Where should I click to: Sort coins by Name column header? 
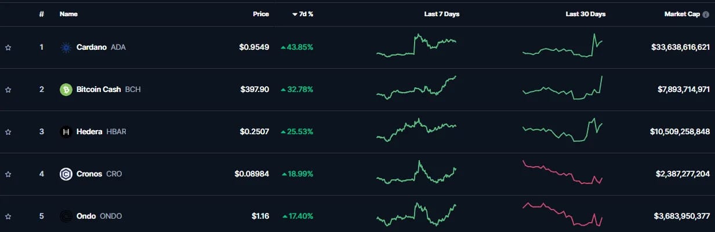click(68, 14)
